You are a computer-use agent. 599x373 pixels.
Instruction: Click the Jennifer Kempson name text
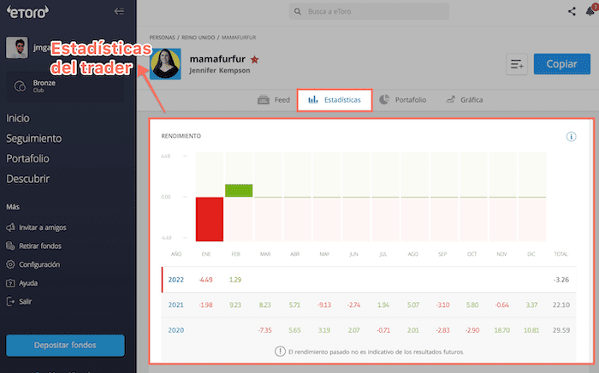220,71
